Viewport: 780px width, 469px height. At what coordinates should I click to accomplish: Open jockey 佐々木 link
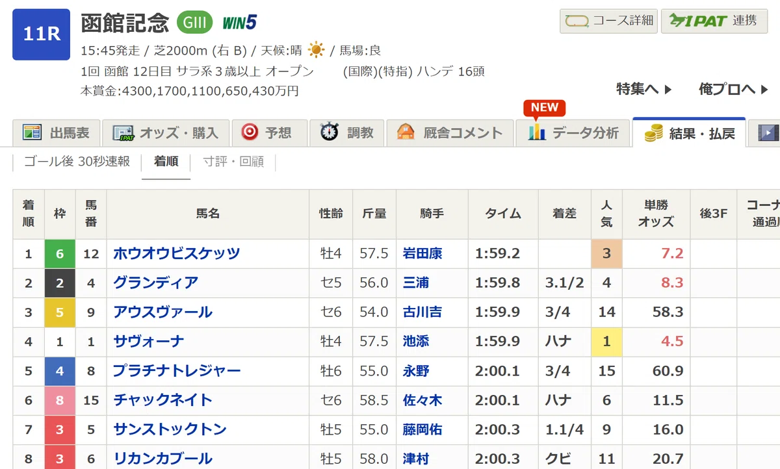[x=422, y=400]
